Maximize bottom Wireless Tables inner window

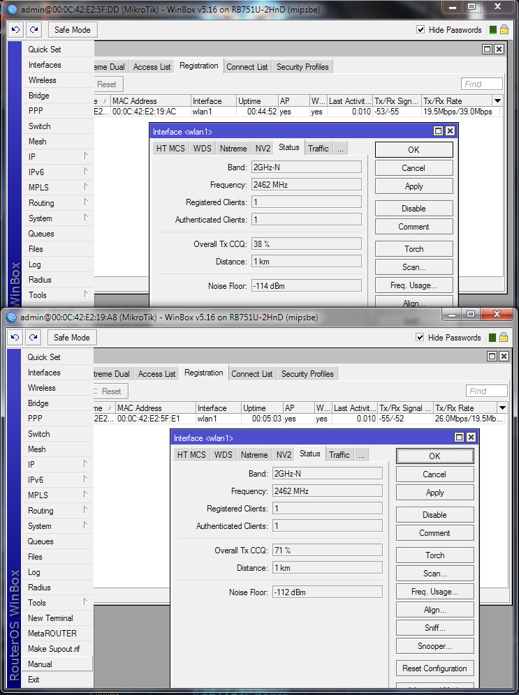(492, 357)
